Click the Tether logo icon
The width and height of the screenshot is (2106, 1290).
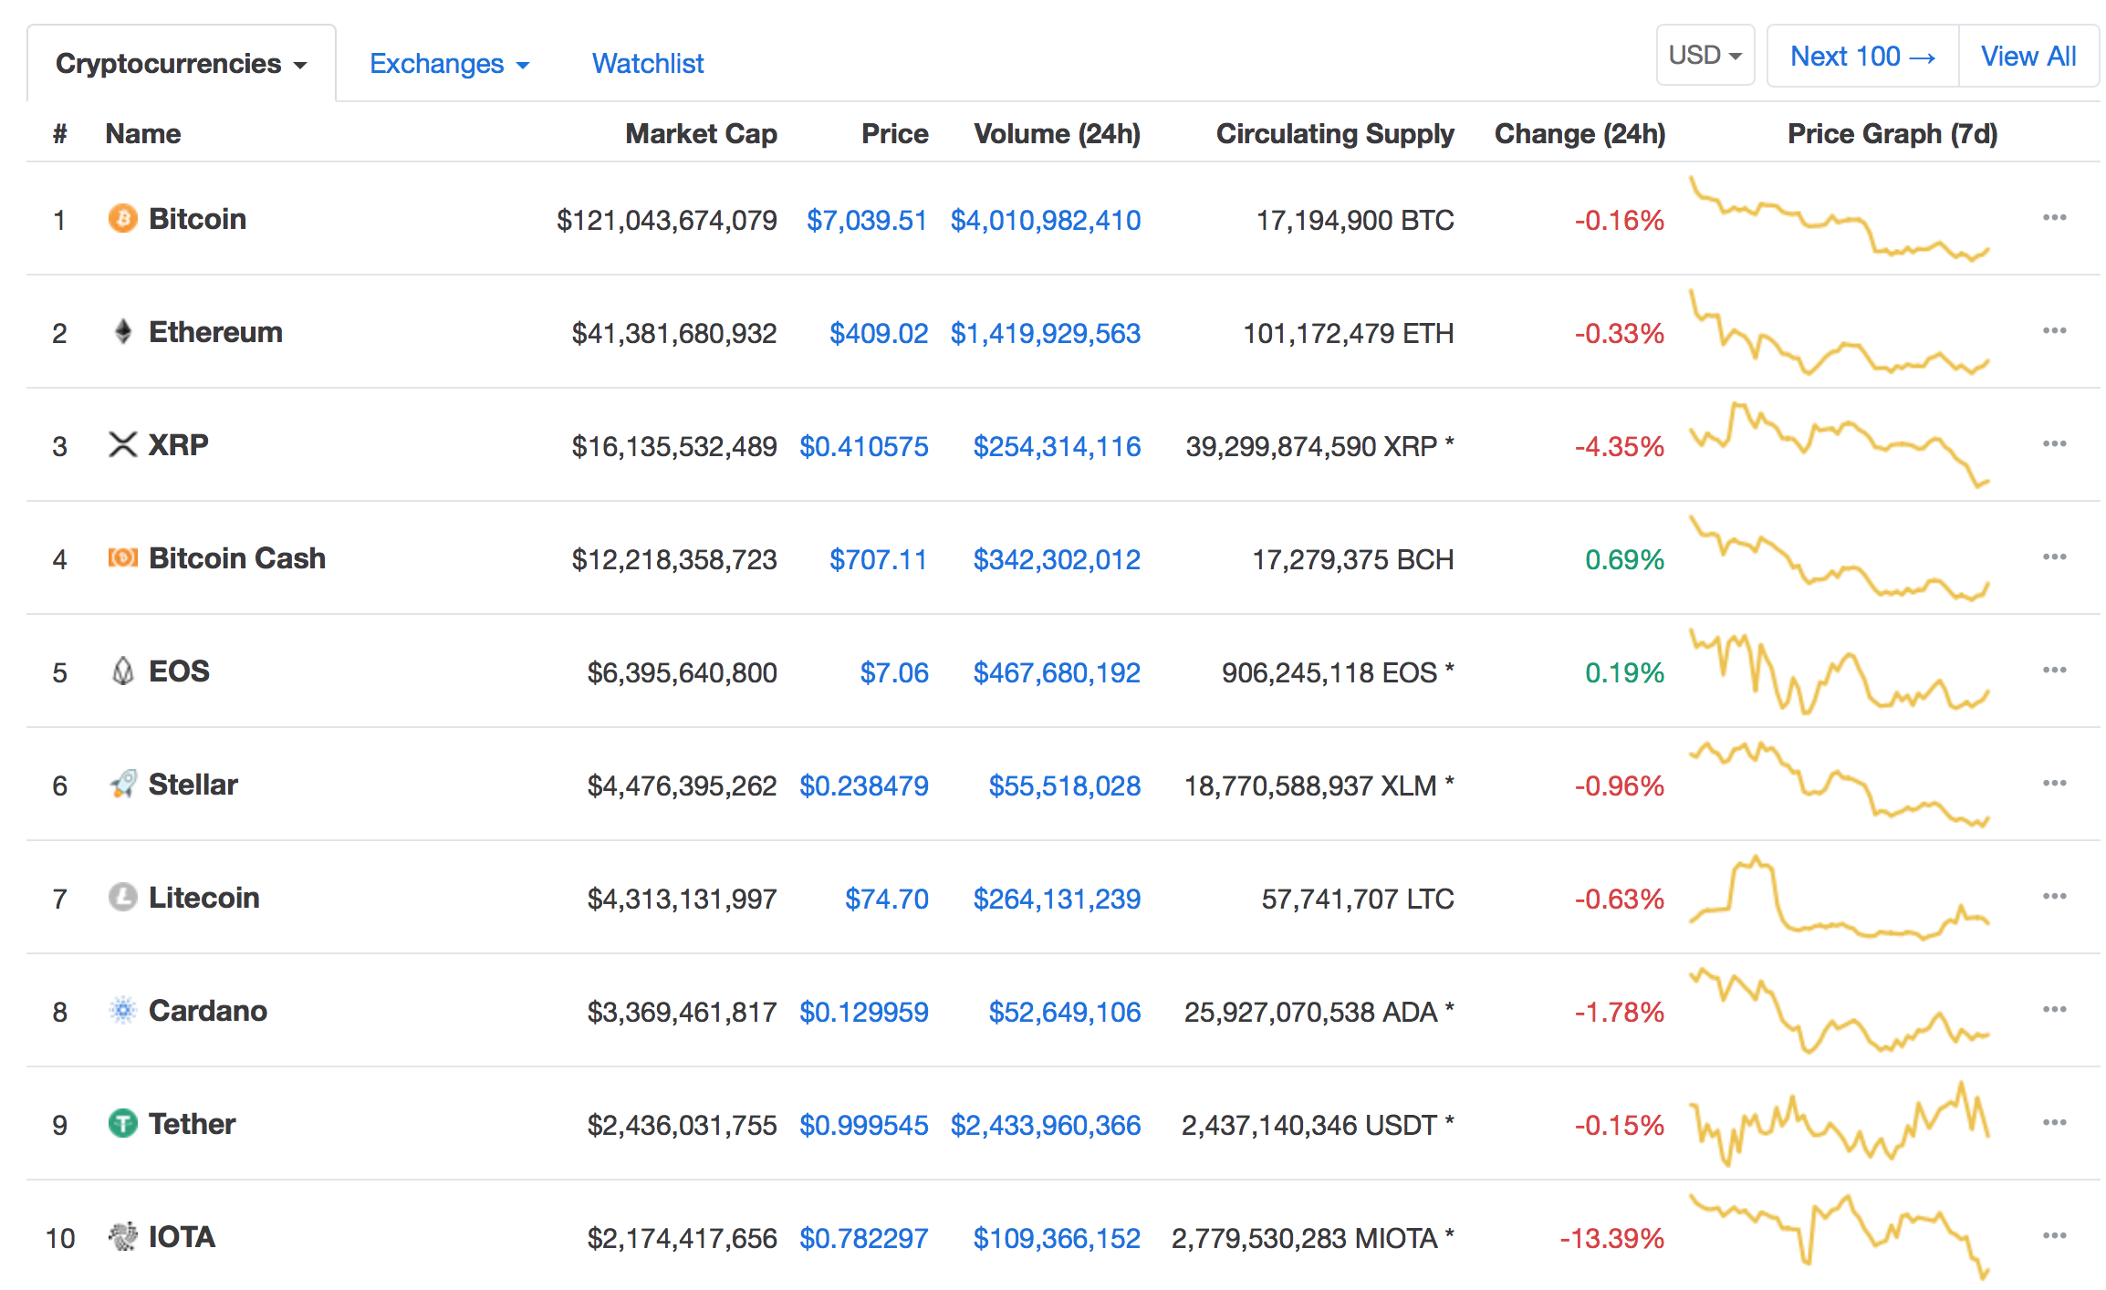tap(123, 1123)
